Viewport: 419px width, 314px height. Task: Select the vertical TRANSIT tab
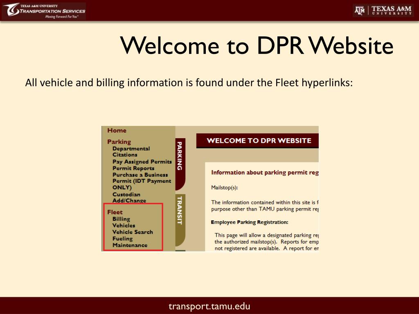pos(180,220)
